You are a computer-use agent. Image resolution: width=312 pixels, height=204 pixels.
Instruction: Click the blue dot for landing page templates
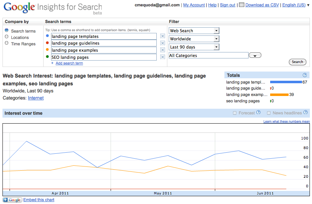[x=48, y=35]
